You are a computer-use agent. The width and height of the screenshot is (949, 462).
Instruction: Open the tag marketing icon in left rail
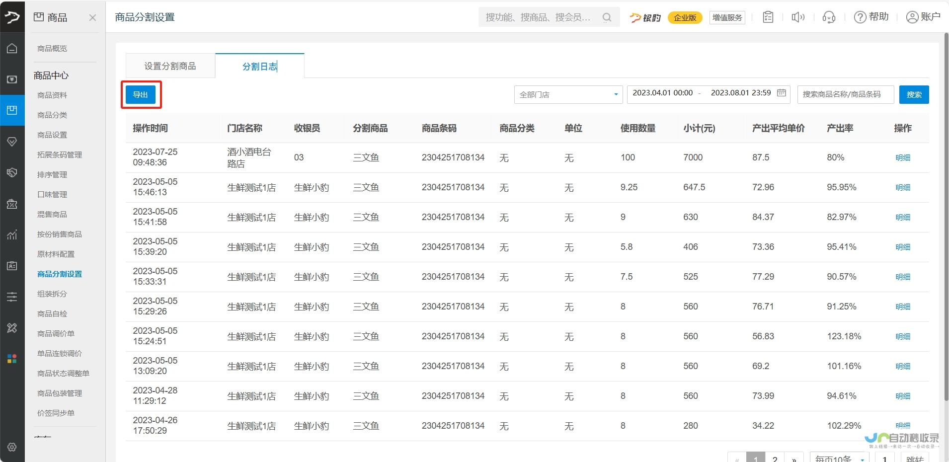pyautogui.click(x=12, y=172)
